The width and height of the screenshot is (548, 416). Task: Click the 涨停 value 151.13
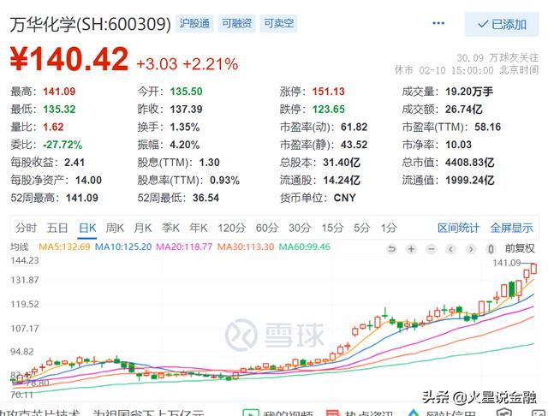coord(329,92)
